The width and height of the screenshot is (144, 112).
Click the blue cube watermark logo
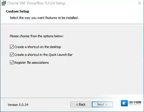point(124,103)
